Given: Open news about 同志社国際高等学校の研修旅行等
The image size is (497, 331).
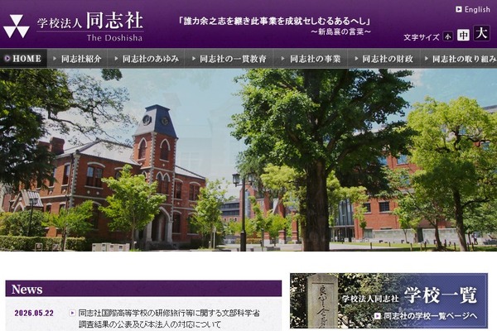Looking at the screenshot, I should point(169,319).
